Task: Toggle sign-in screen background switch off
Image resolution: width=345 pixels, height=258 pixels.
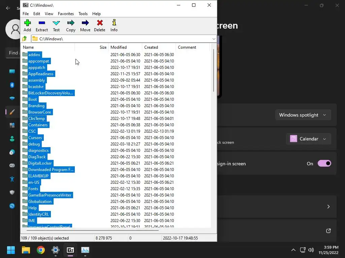Action: click(x=324, y=164)
